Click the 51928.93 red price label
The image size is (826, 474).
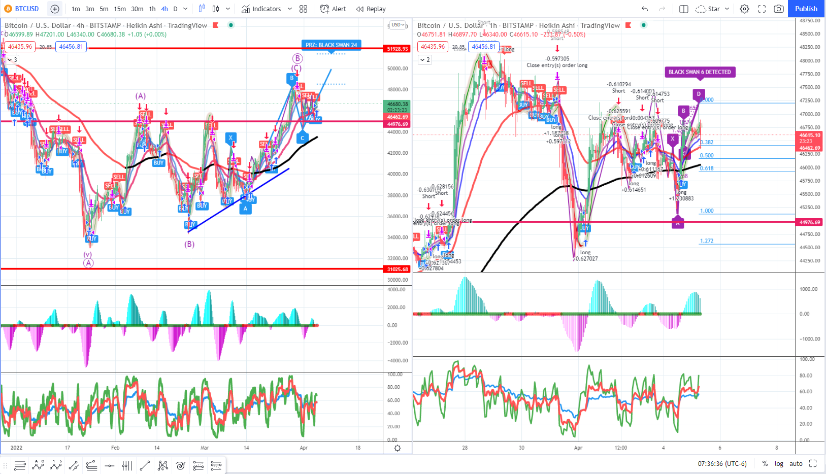[398, 49]
